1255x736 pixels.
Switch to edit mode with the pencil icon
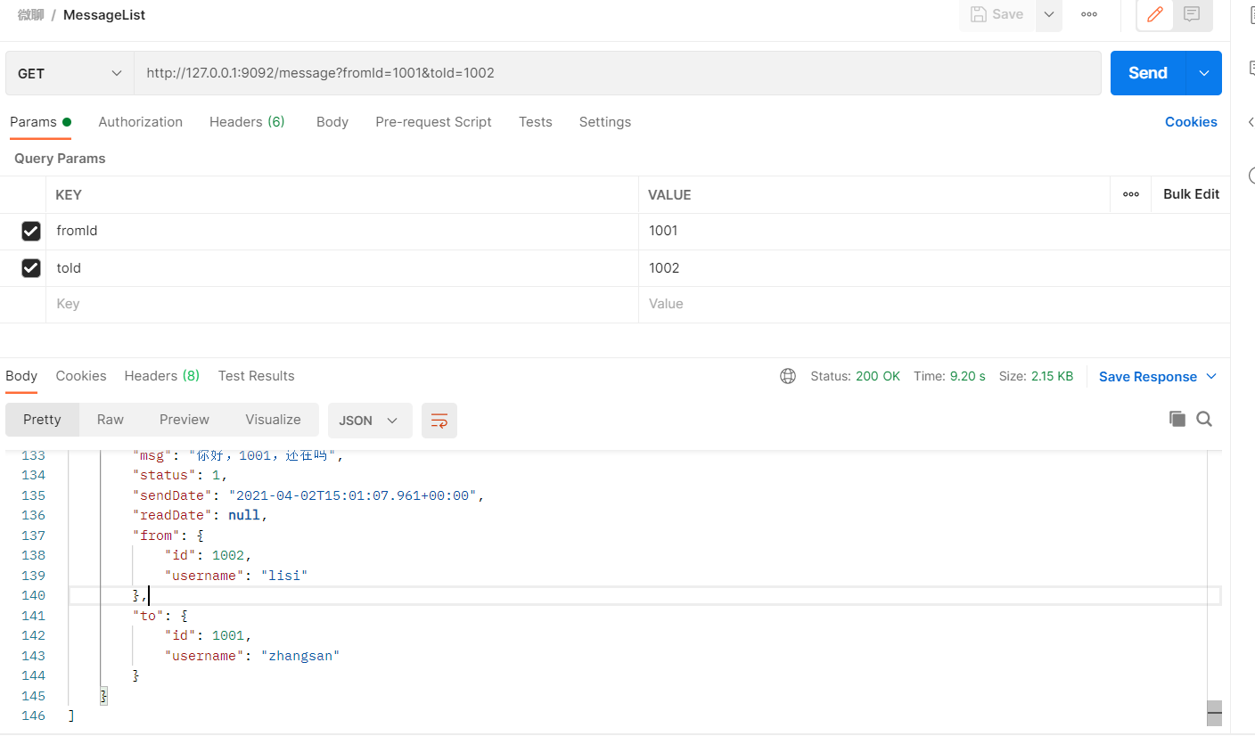click(x=1155, y=14)
